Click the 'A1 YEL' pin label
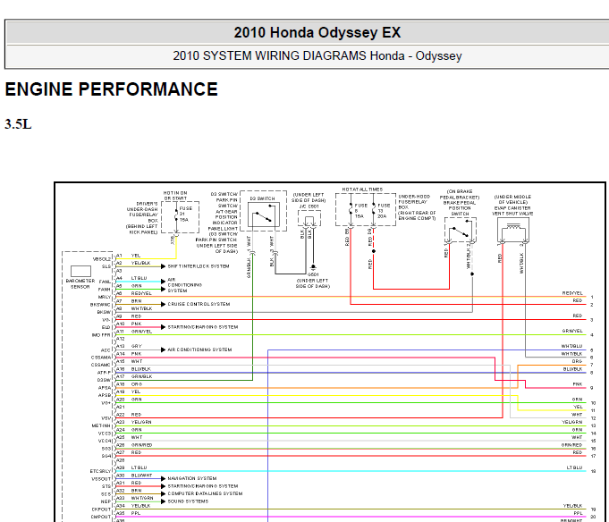The height and width of the screenshot is (522, 609). (x=129, y=256)
